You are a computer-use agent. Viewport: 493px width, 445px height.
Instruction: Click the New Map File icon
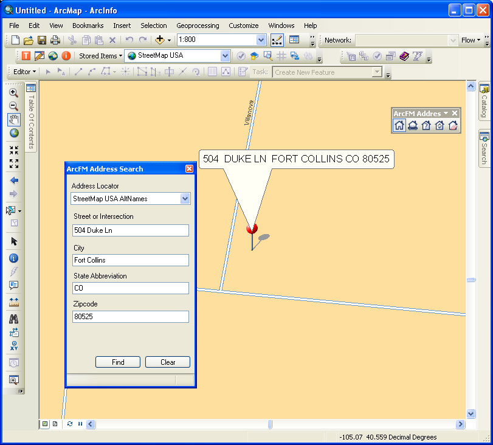coord(15,40)
